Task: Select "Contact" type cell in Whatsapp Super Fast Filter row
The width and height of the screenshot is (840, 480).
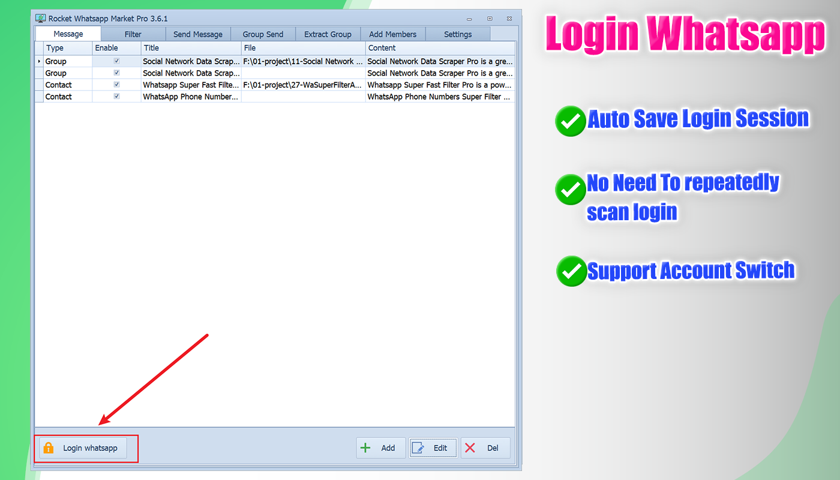Action: click(x=68, y=85)
